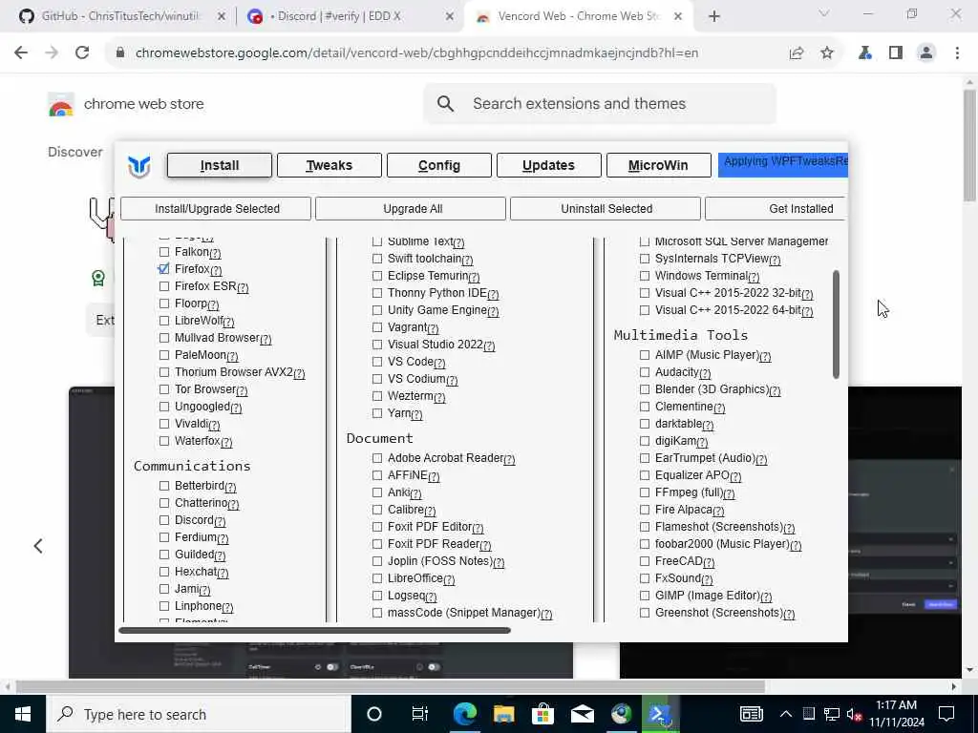Click the Chrome page vertical scrollbar
The width and height of the screenshot is (978, 733).
point(969,145)
